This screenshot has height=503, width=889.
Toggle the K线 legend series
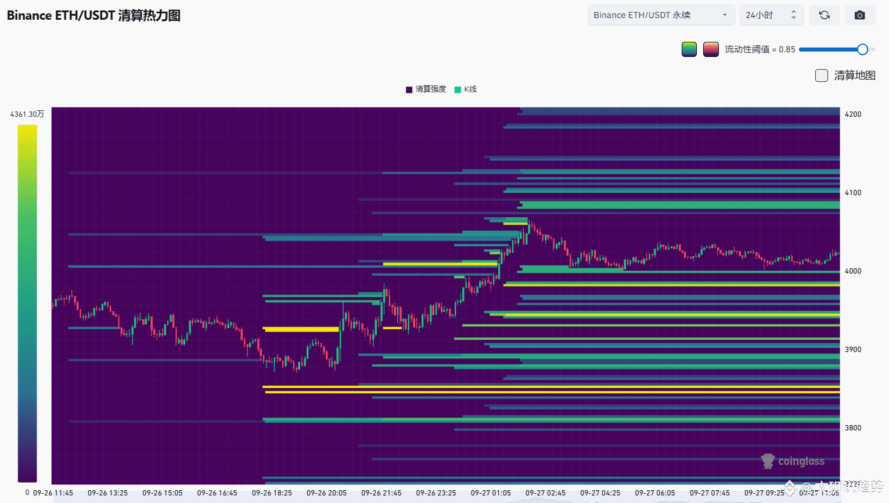point(466,89)
